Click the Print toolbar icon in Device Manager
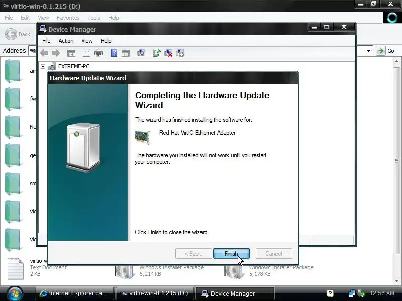This screenshot has width=402, height=301. coord(98,53)
